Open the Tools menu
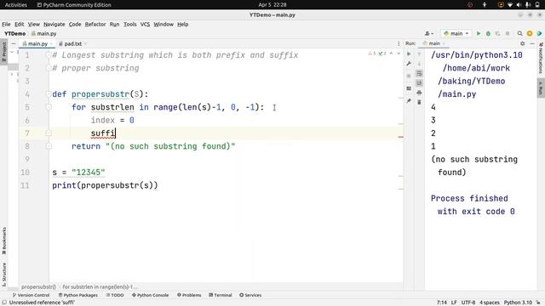This screenshot has height=306, width=545. (130, 25)
